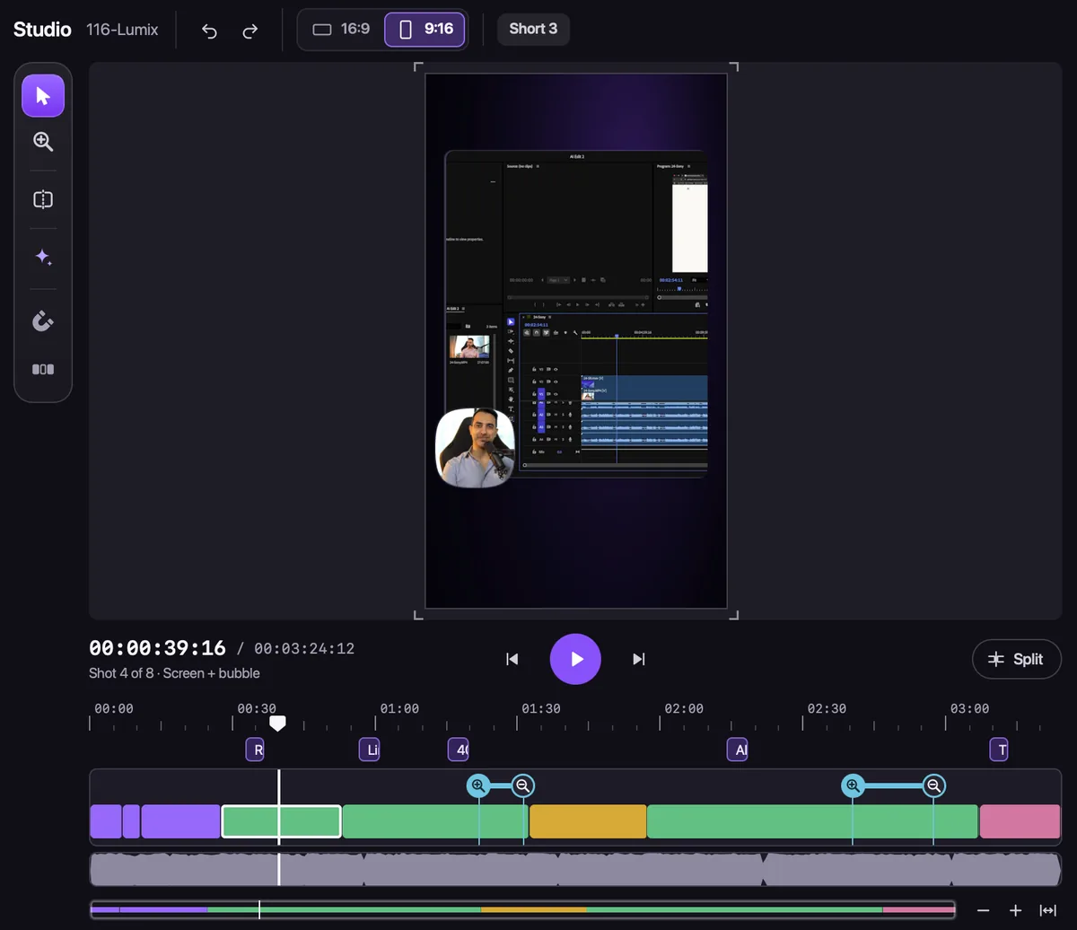The height and width of the screenshot is (930, 1077).
Task: Undo the last action
Action: (209, 31)
